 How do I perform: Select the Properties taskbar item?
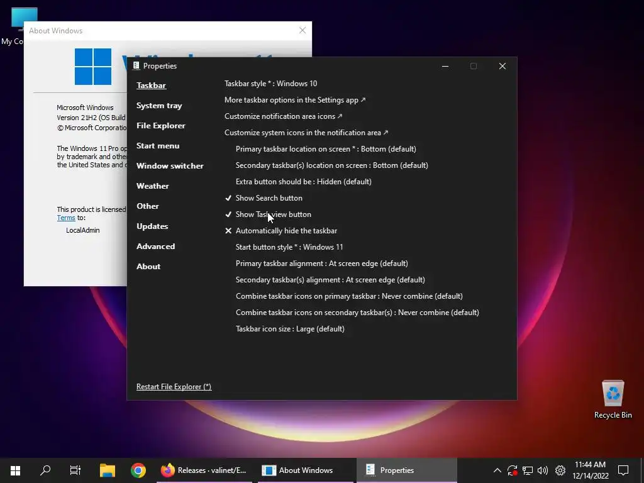[407, 470]
